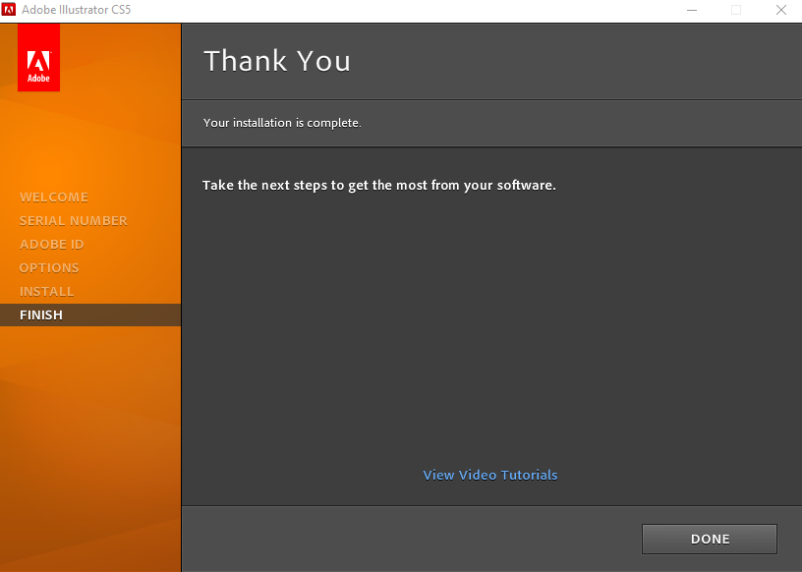
Task: Close the Adobe Illustrator CS5 installer
Action: pos(781,10)
